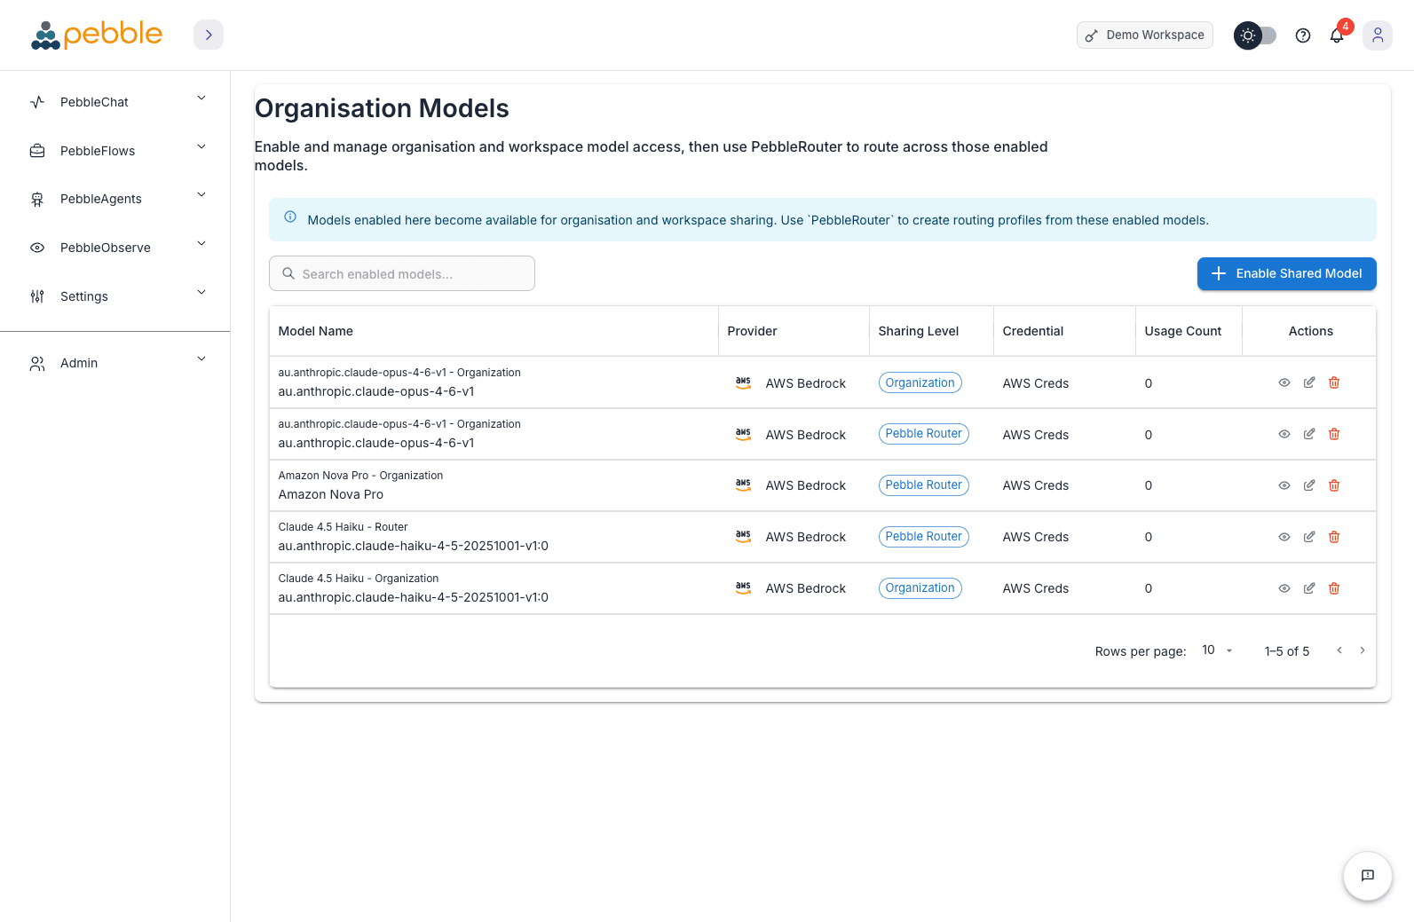Go to next table page

pos(1363,650)
